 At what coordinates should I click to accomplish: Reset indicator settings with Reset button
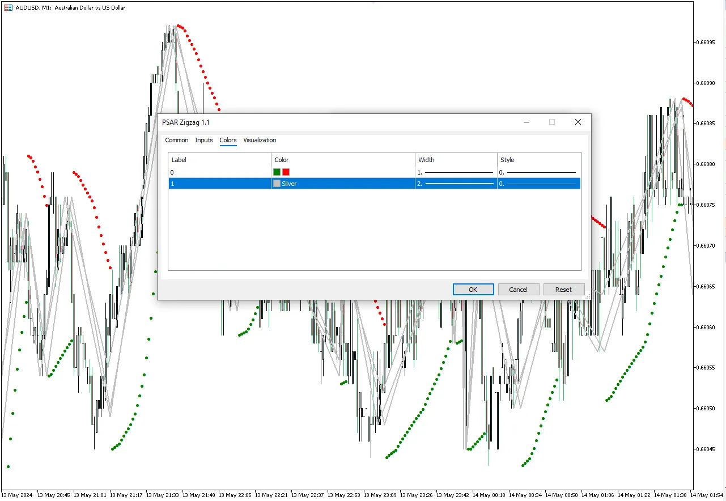click(563, 289)
